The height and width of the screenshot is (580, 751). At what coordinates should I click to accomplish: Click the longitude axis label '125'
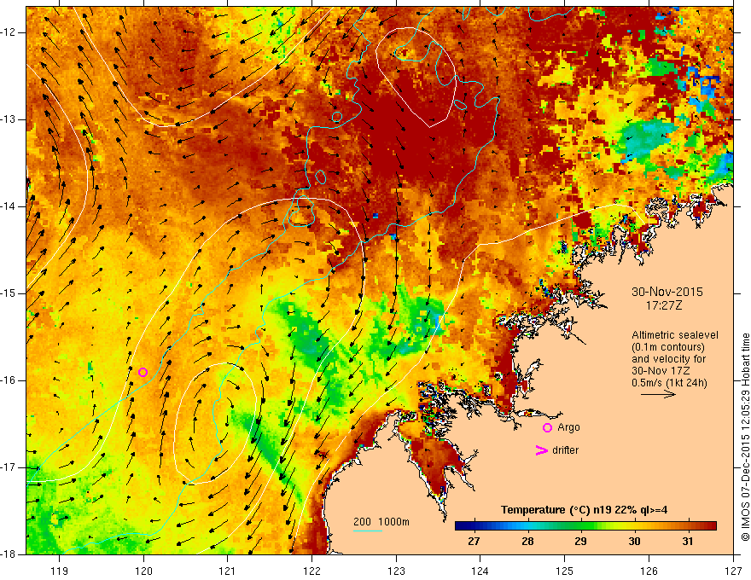[x=565, y=571]
